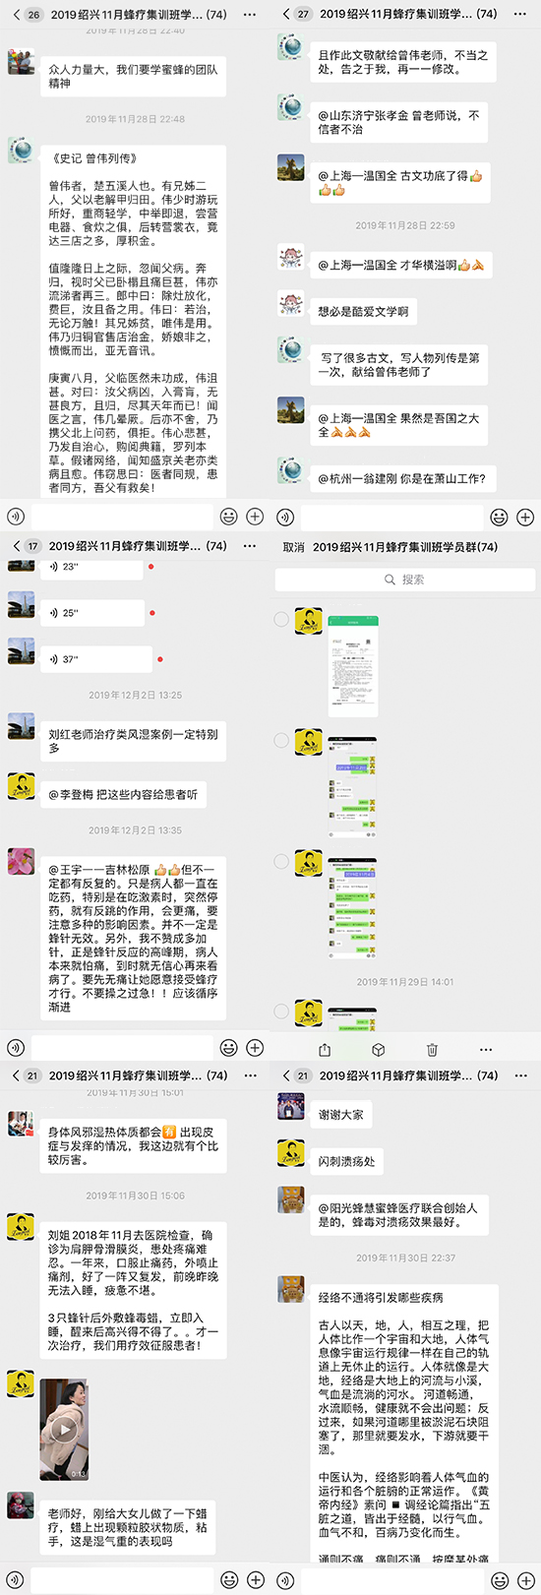Tap the plus attachment icon in the badge-26 chat
This screenshot has width=541, height=1595.
(255, 516)
